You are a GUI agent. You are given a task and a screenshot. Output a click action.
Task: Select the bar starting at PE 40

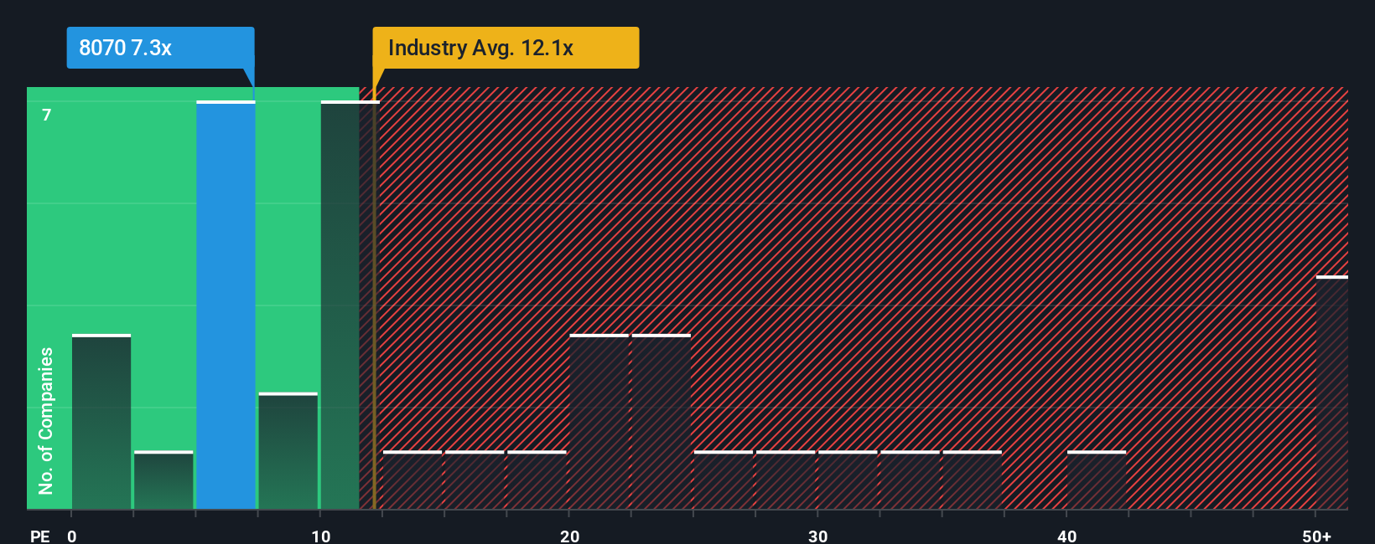[x=1097, y=480]
